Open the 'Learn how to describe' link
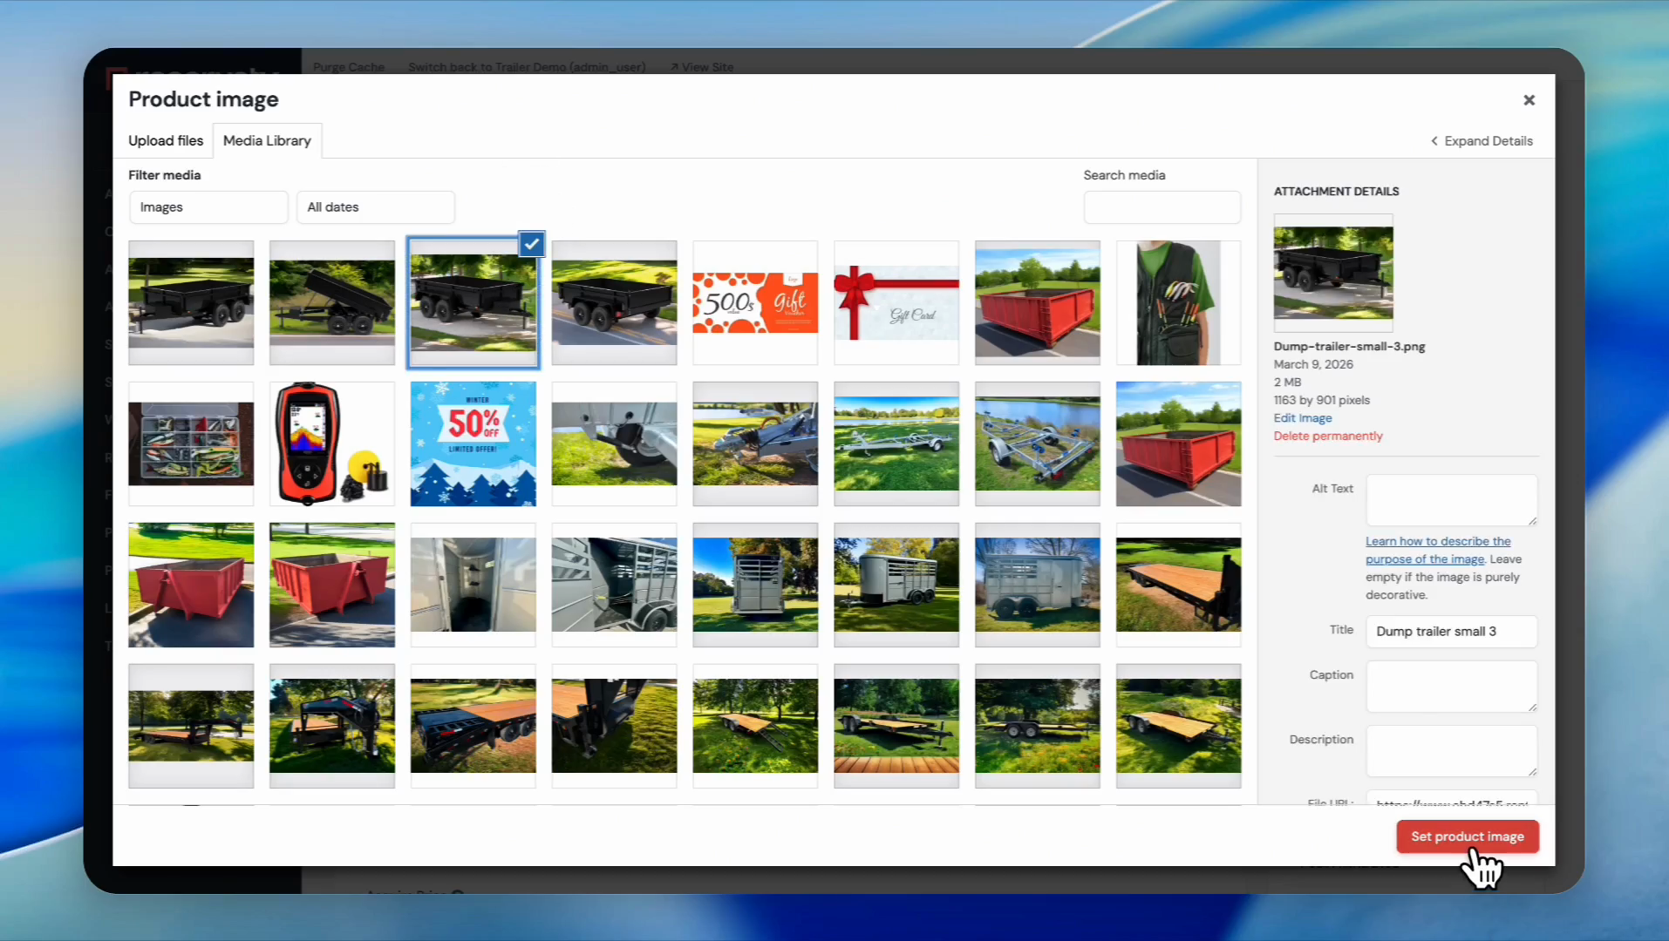 pos(1438,550)
